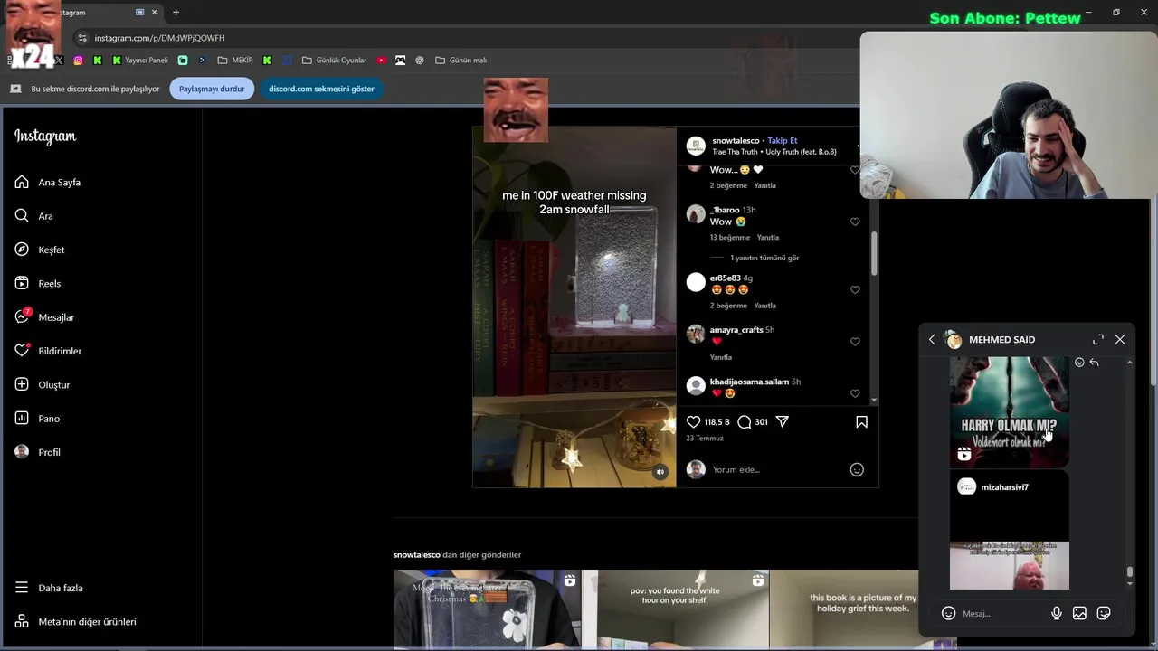Viewport: 1158px width, 651px height.
Task: Click the Mesaj text field
Action: (x=1001, y=614)
